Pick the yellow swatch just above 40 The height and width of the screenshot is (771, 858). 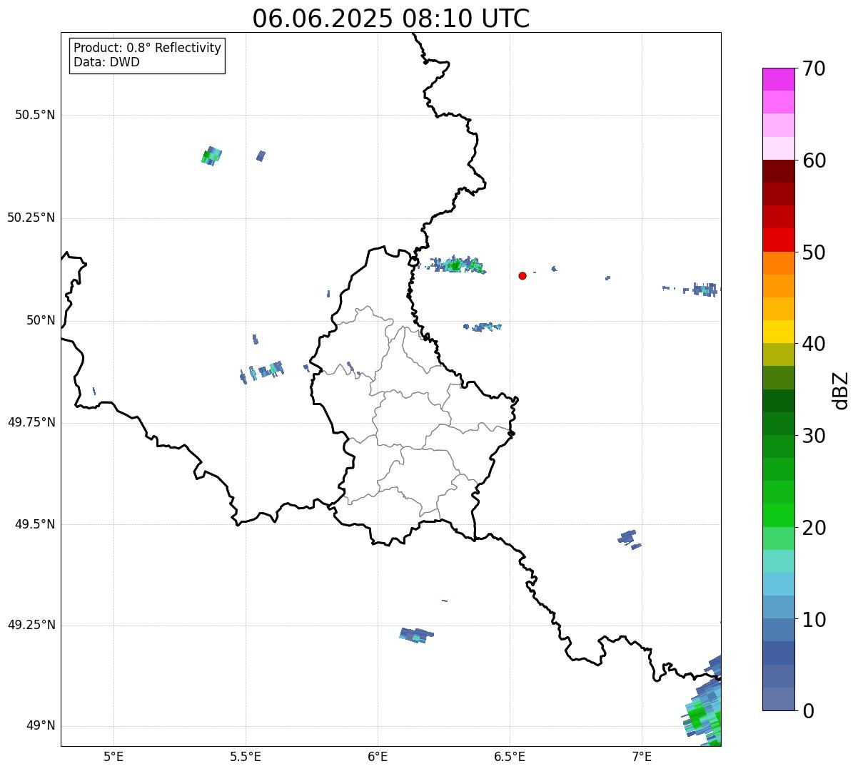pyautogui.click(x=778, y=332)
